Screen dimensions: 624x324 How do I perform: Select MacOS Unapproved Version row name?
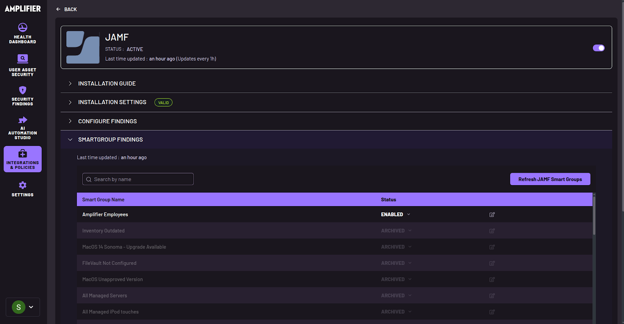click(112, 279)
